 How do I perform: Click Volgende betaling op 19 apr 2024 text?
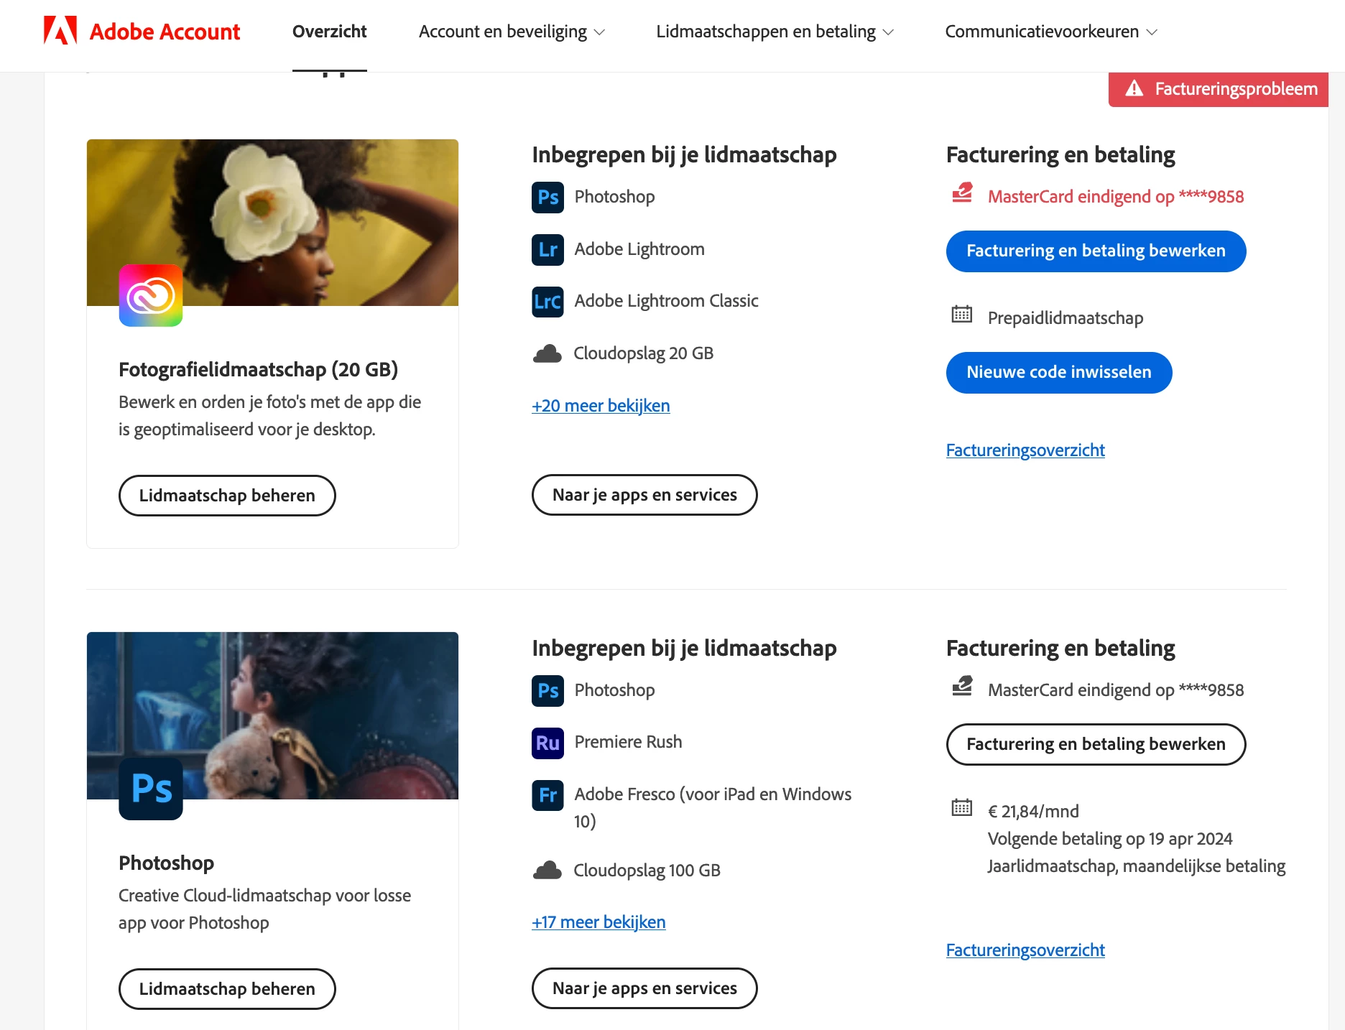1110,839
